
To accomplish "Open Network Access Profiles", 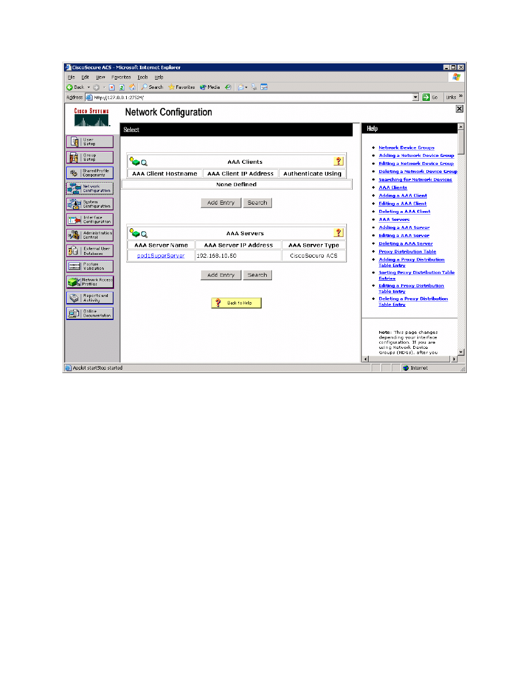I will [x=89, y=282].
